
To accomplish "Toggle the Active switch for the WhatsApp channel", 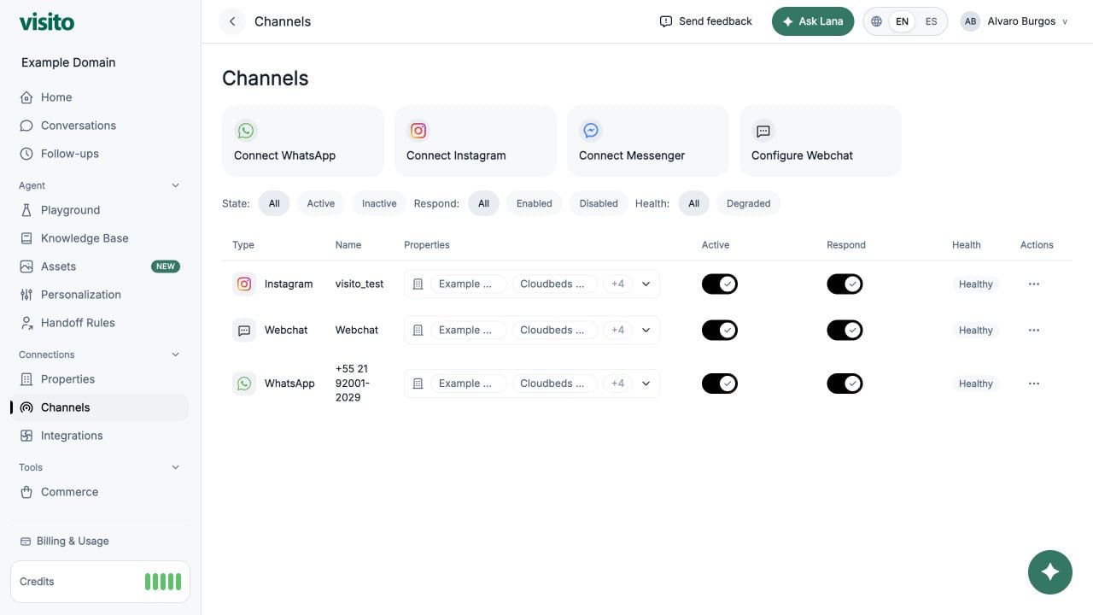I will pyautogui.click(x=720, y=384).
